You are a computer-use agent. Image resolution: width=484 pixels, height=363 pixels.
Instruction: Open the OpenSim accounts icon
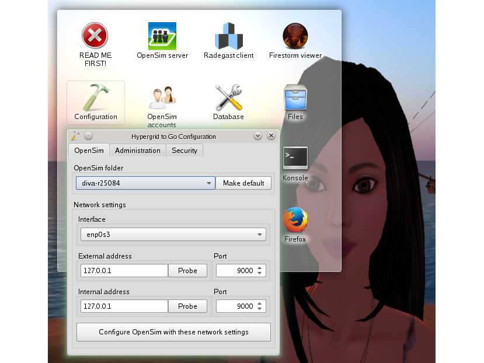point(162,97)
